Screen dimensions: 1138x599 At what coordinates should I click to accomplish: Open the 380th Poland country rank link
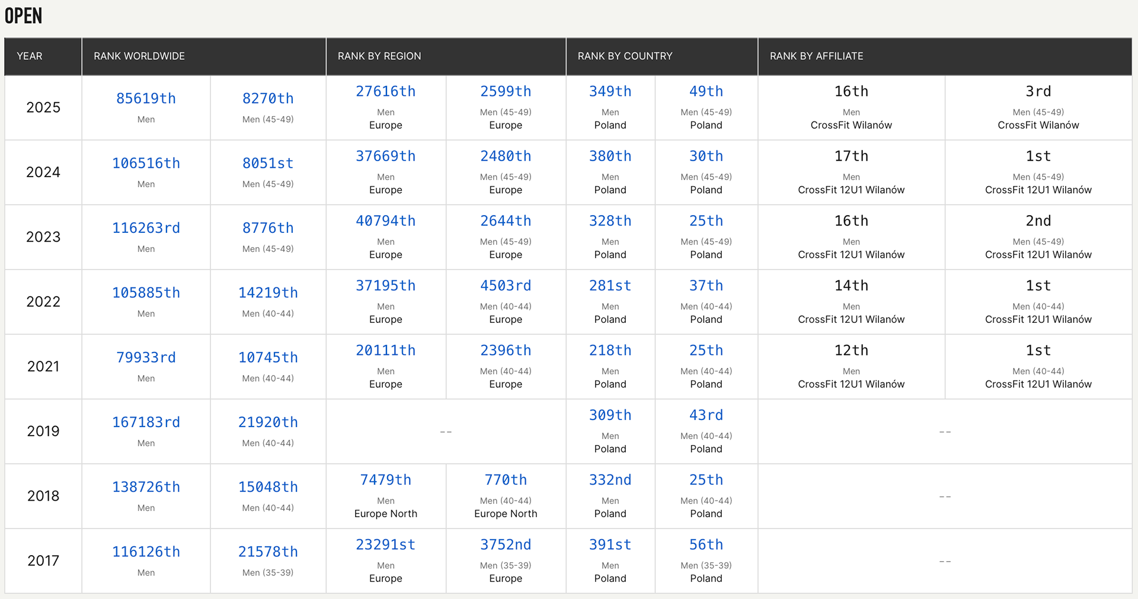[x=610, y=156]
